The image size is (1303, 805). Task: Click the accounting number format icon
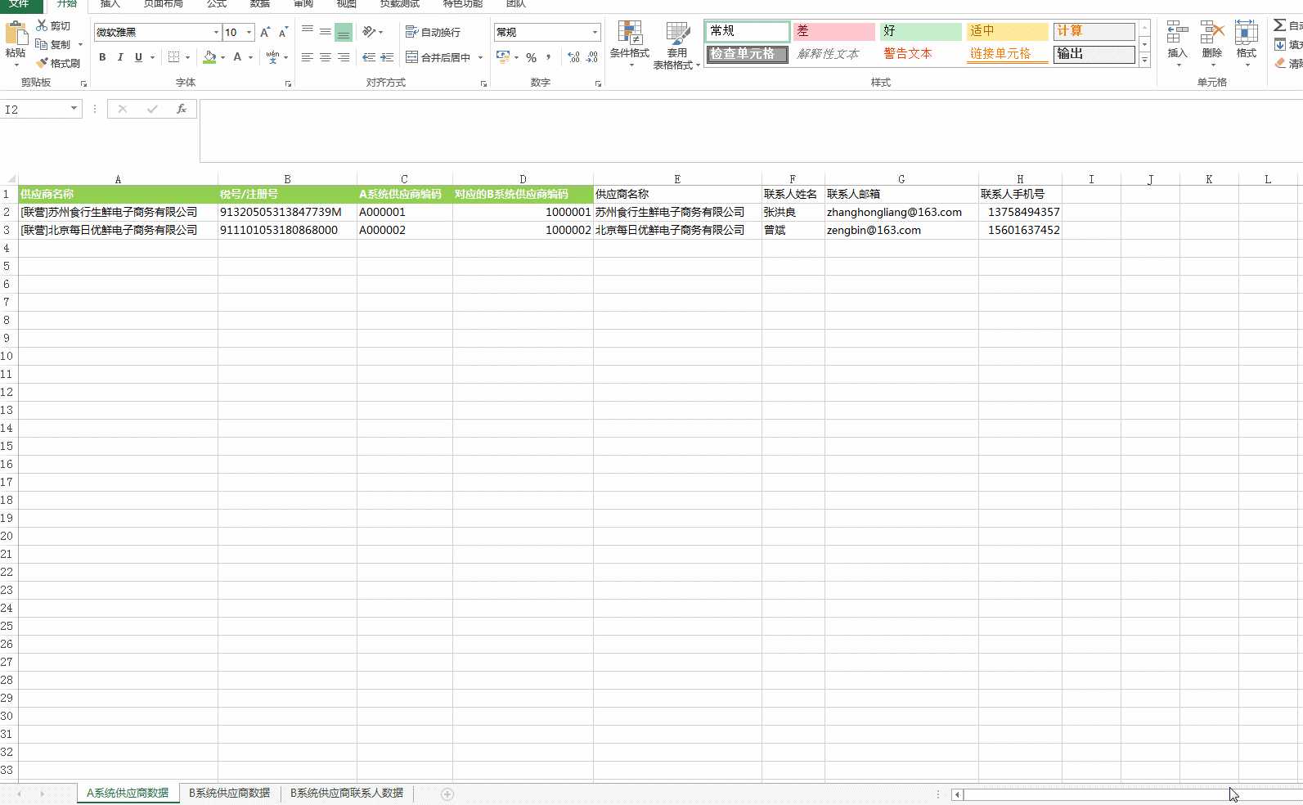click(502, 57)
